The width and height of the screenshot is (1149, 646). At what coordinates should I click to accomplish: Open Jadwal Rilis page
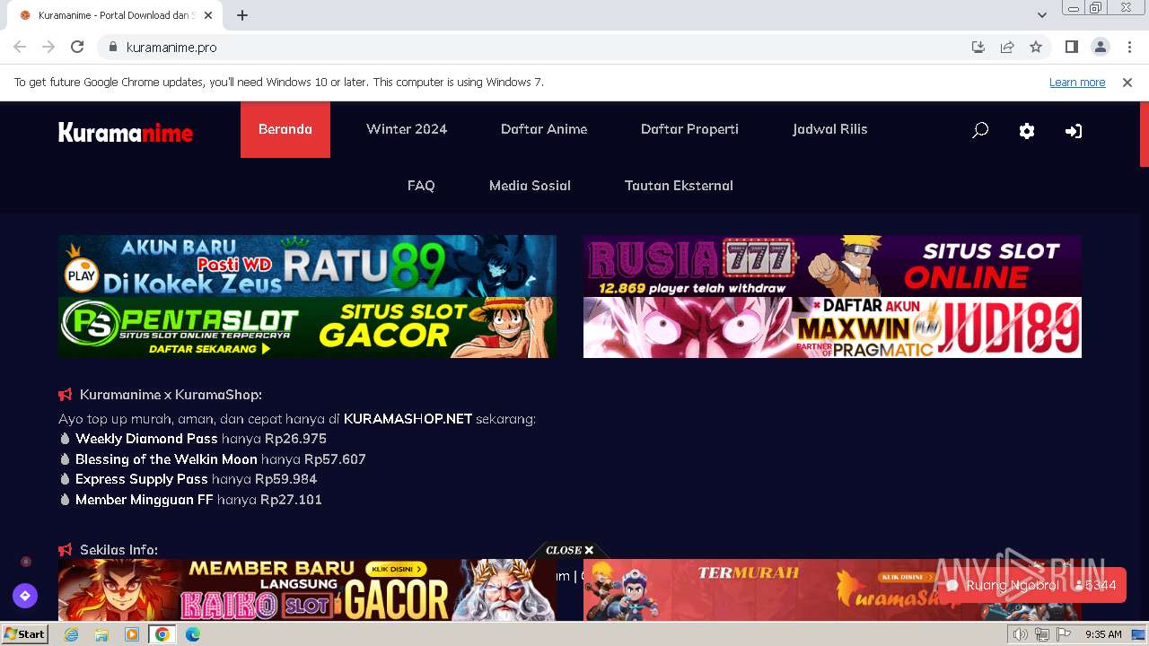pos(830,129)
